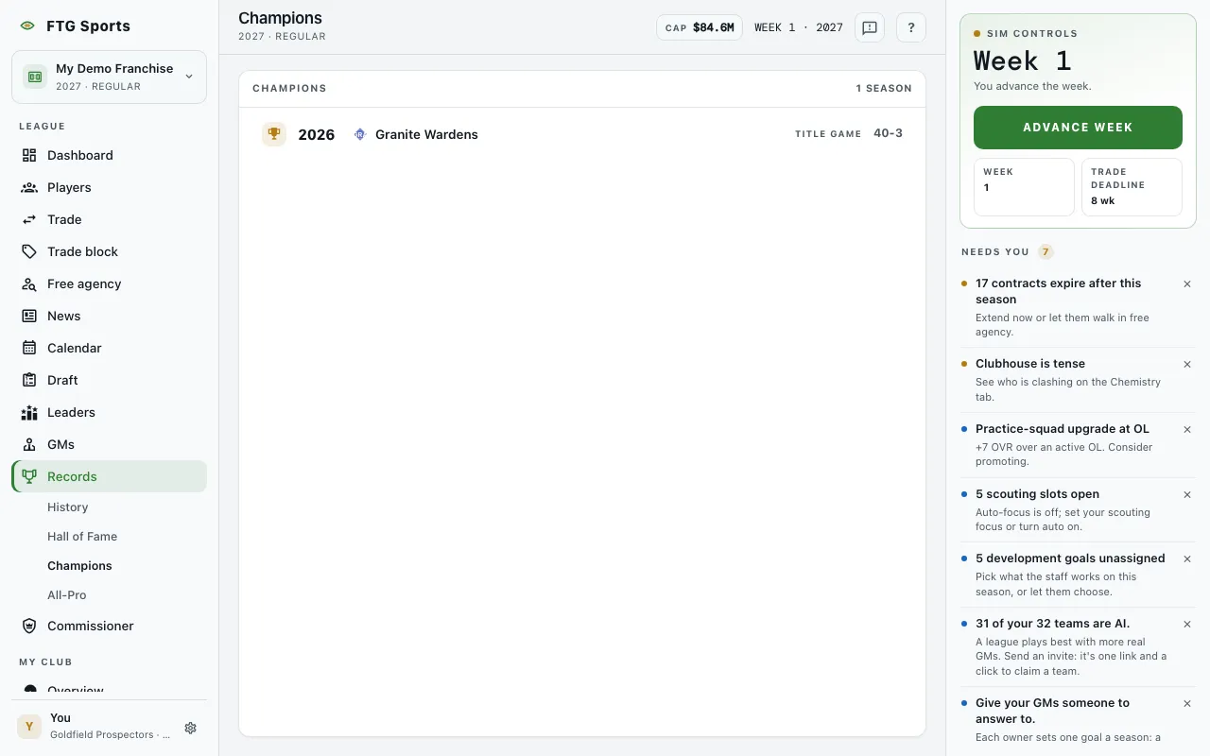Open the All-Pro records subpage
1210x756 pixels.
coord(67,595)
